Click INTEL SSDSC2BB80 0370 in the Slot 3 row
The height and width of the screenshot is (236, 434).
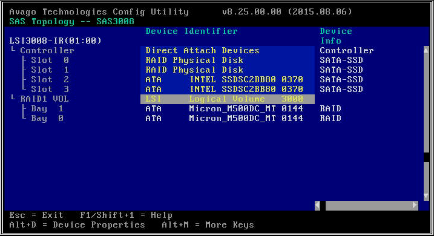click(x=246, y=90)
